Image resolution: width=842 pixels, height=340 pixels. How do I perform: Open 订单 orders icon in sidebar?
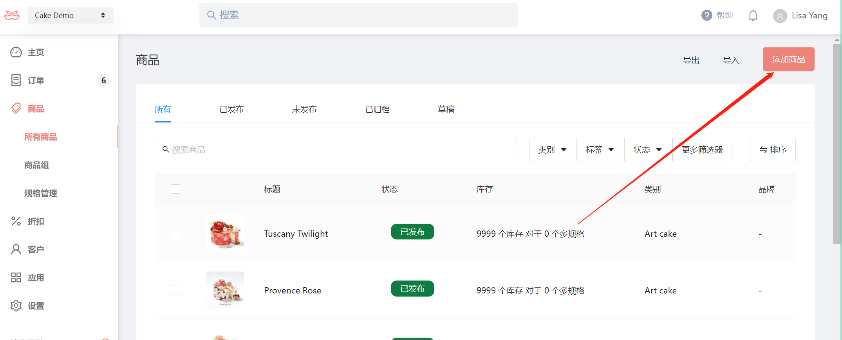click(x=16, y=80)
